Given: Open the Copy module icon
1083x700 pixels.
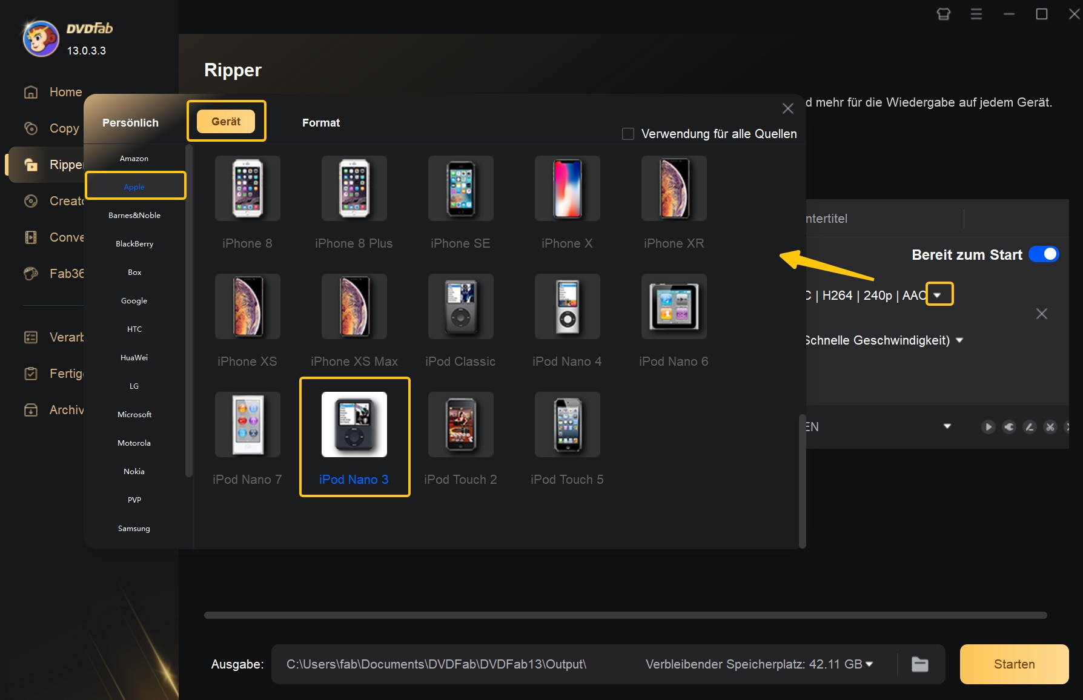Looking at the screenshot, I should point(31,128).
